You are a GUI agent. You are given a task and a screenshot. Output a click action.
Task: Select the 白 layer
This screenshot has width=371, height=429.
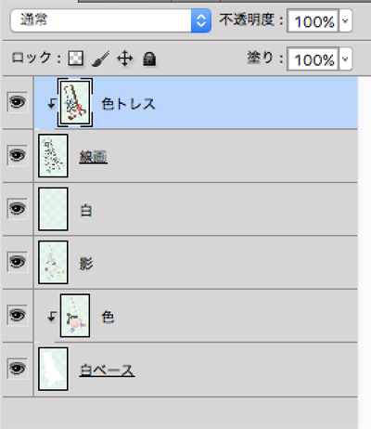[x=196, y=209]
